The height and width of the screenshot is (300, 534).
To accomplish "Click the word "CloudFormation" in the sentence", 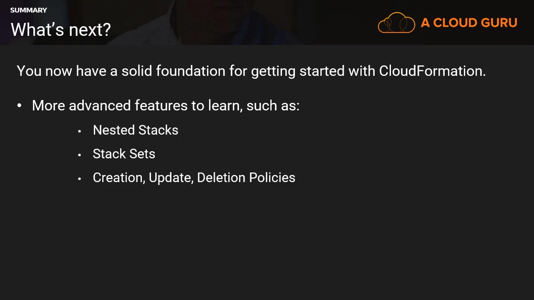I will (431, 71).
